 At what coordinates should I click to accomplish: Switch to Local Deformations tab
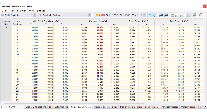58,107
